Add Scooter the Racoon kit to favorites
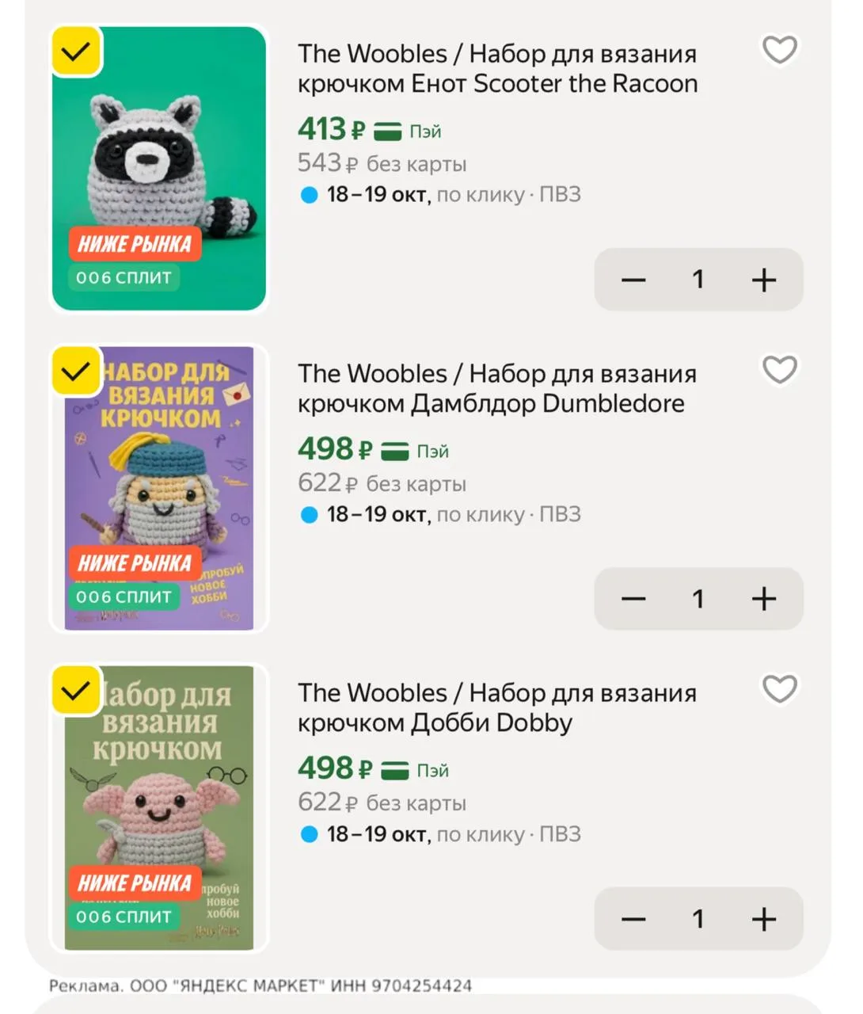 tap(779, 51)
